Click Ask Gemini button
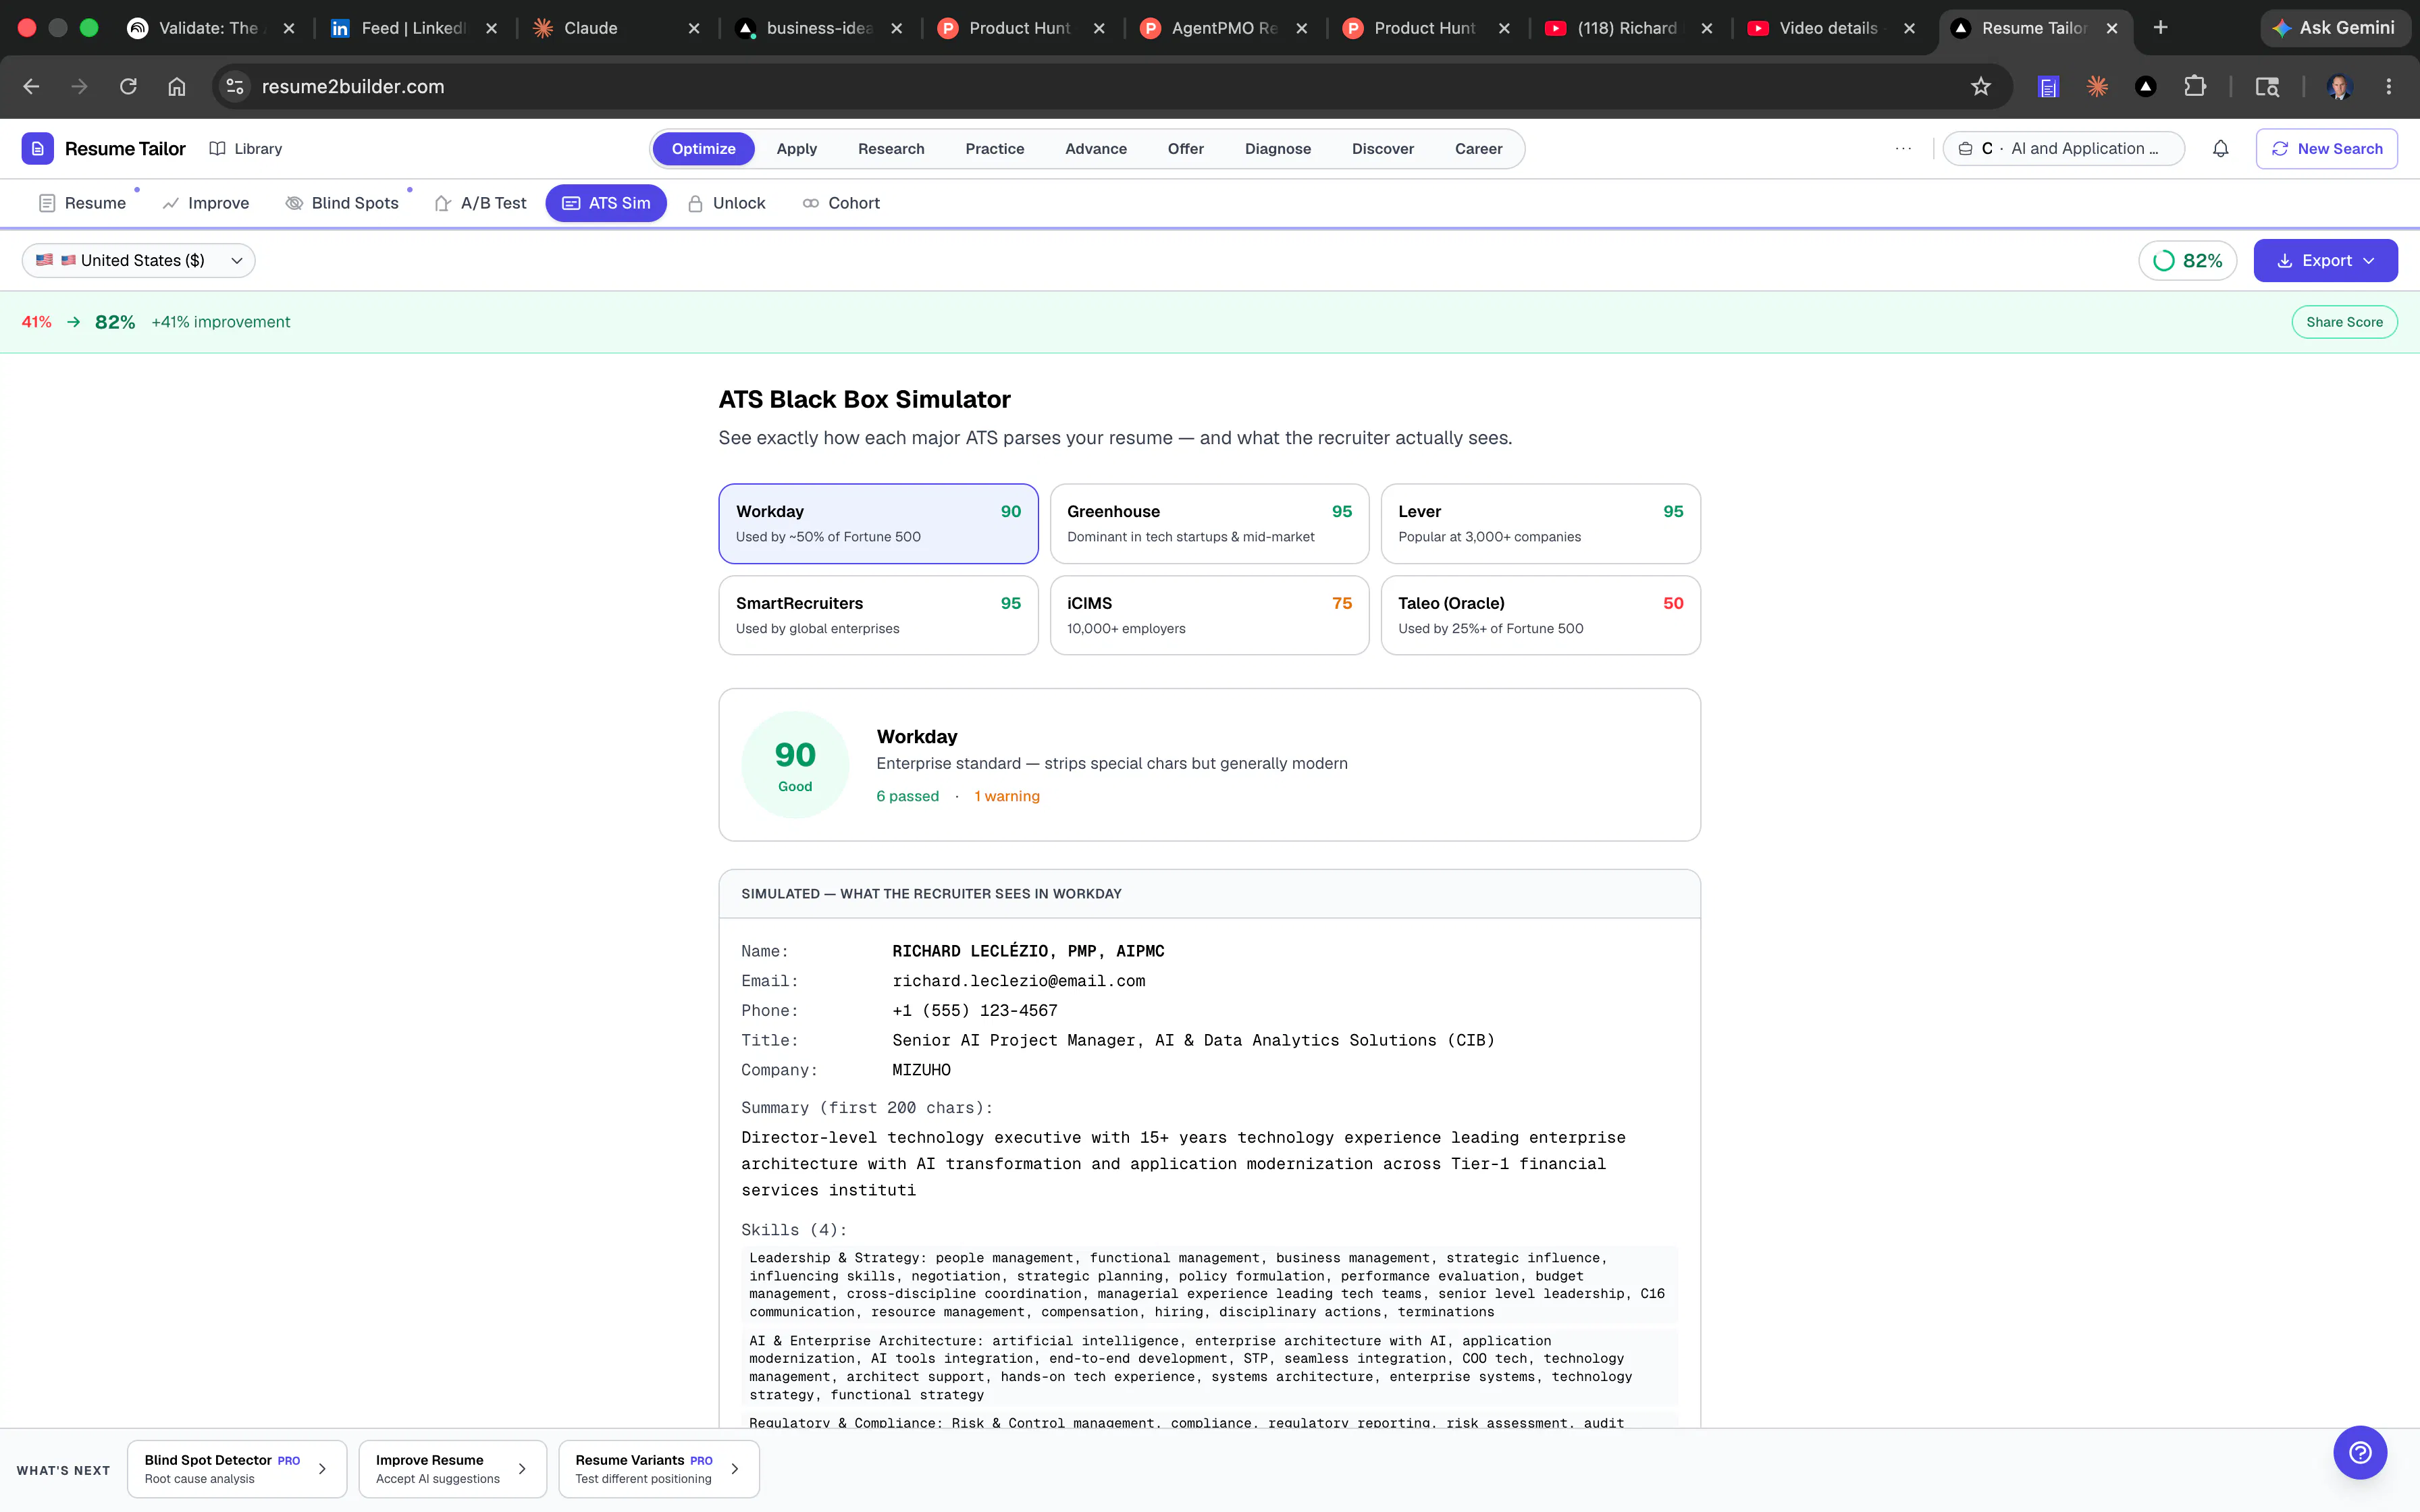Viewport: 2420px width, 1512px height. click(x=2334, y=28)
